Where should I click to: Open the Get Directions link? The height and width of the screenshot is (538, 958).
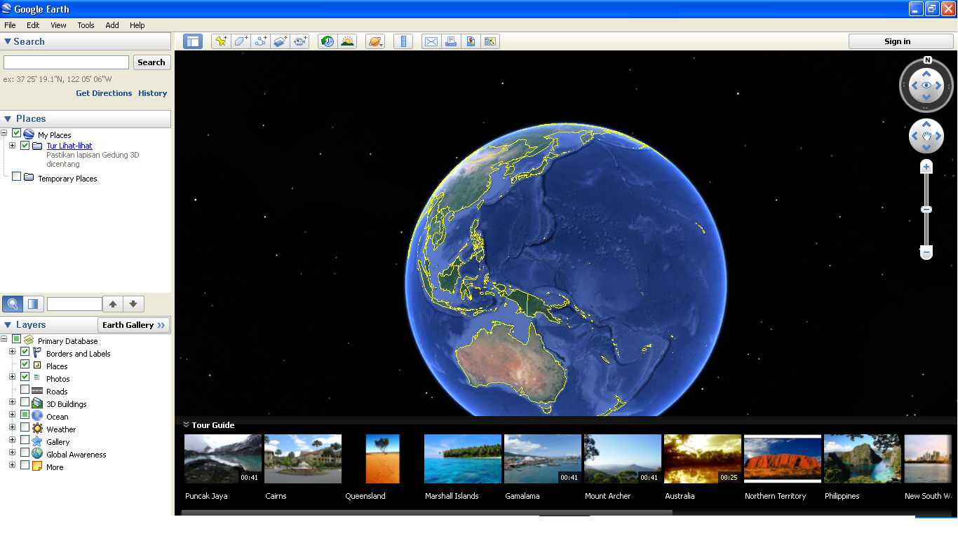[x=103, y=92]
